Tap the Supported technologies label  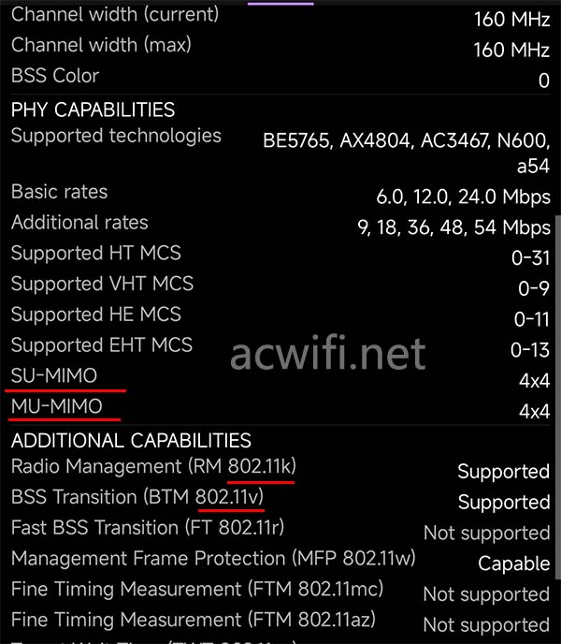[x=116, y=136]
